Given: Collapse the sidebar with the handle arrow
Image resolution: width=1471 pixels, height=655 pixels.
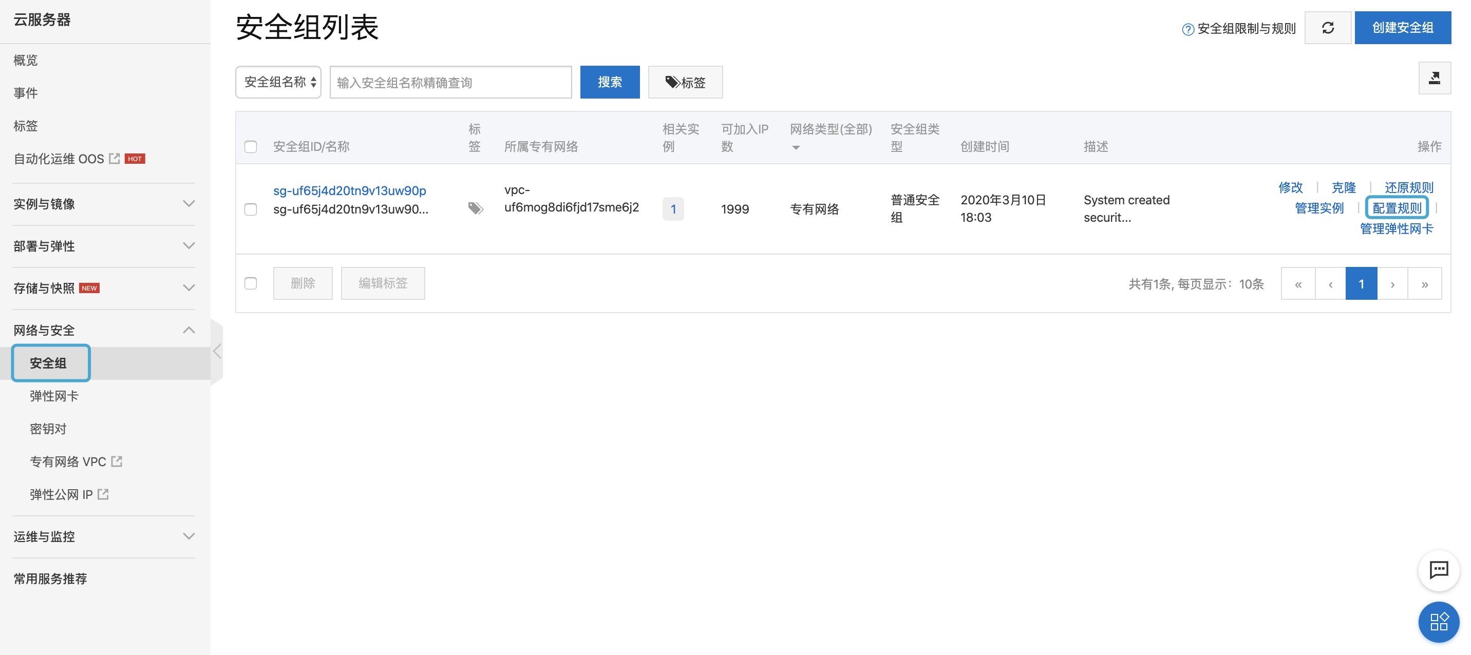Looking at the screenshot, I should [216, 352].
